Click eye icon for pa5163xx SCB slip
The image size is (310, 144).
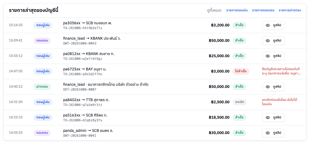point(268,118)
